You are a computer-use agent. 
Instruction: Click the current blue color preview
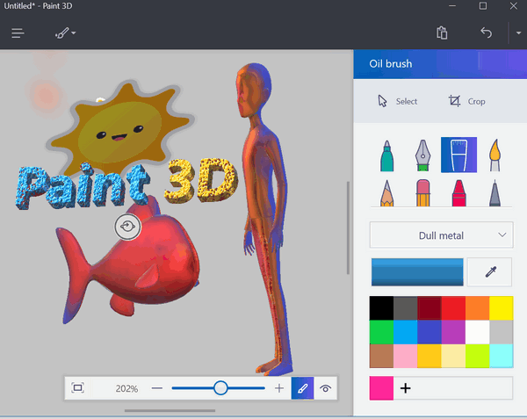click(417, 272)
